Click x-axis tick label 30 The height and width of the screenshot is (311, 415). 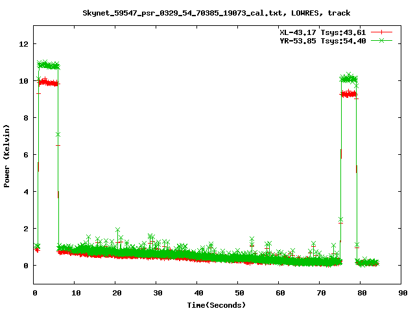(158, 293)
